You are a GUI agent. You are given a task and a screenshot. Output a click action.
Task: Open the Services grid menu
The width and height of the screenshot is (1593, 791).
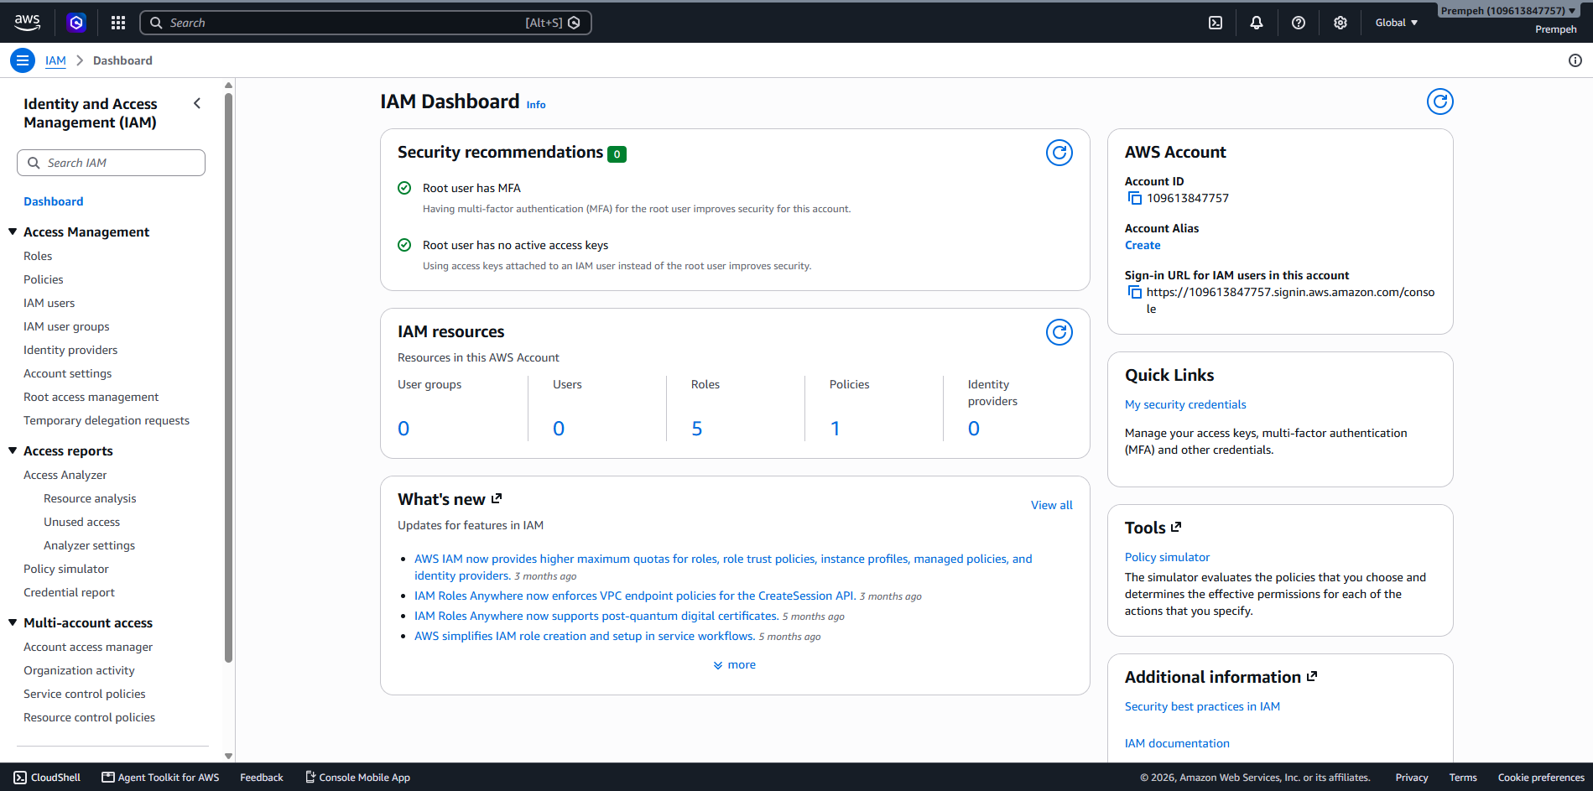click(x=118, y=23)
